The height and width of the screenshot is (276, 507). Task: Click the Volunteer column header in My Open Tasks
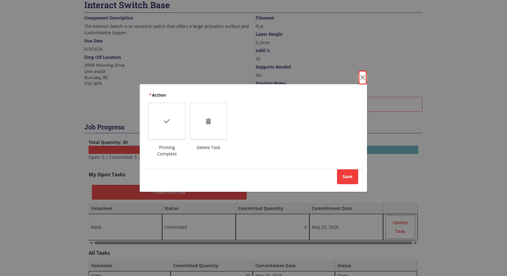point(125,208)
